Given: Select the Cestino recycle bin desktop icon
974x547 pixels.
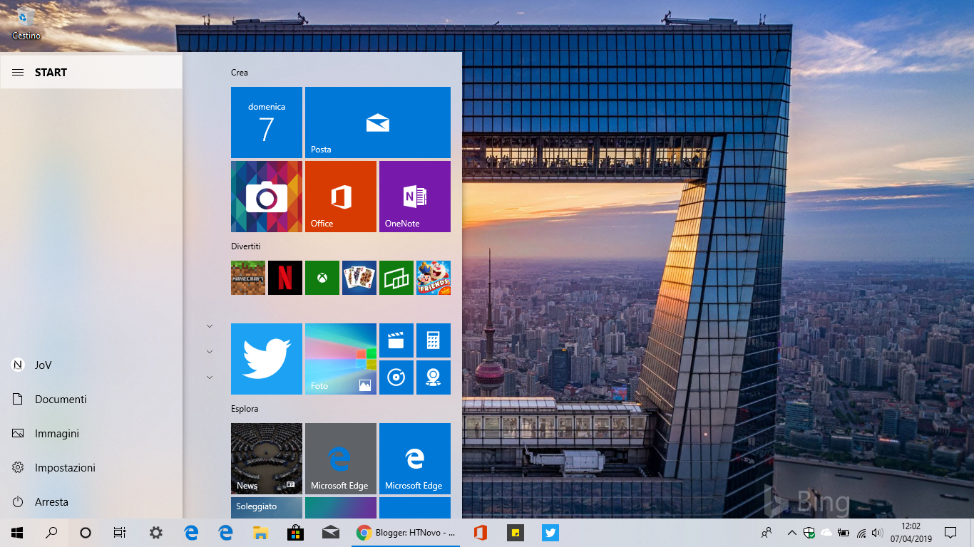Looking at the screenshot, I should [x=26, y=24].
